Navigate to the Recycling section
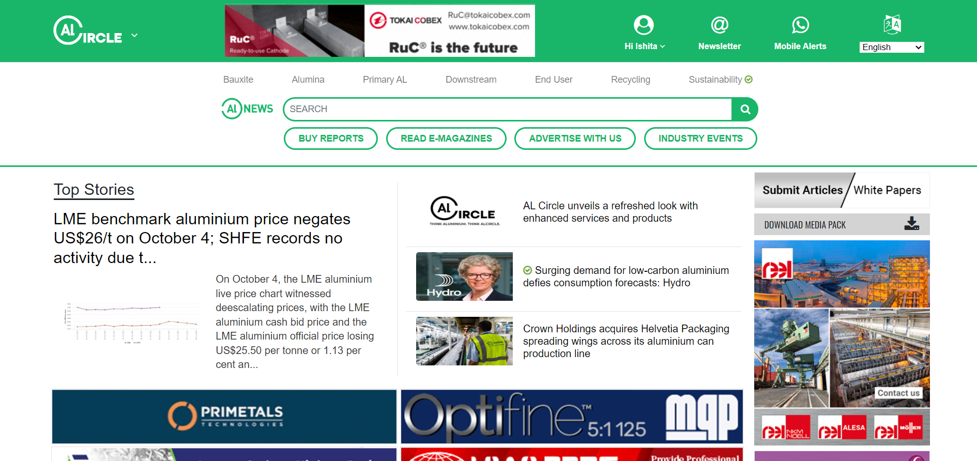Image resolution: width=977 pixels, height=461 pixels. pos(631,80)
